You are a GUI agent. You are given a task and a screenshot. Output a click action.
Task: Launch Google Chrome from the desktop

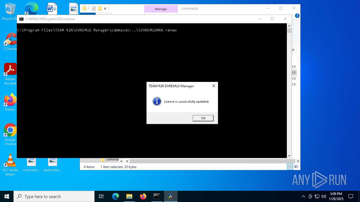pyautogui.click(x=10, y=135)
